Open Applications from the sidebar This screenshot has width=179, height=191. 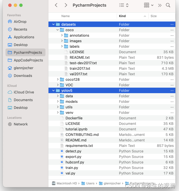24,37
